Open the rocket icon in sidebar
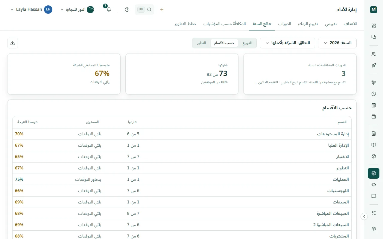 373,65
